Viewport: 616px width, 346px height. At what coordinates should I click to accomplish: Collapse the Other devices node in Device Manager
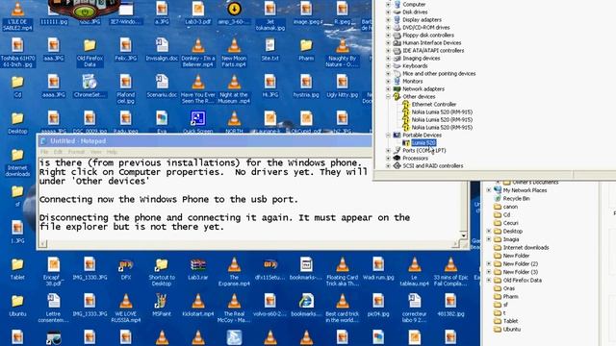(x=388, y=96)
